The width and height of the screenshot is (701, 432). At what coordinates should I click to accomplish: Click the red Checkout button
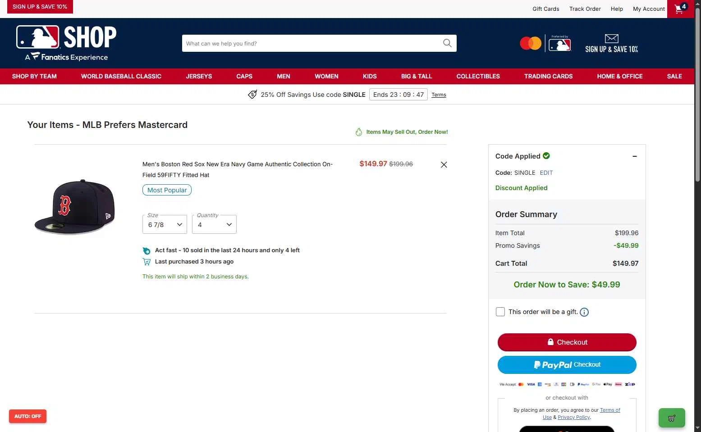(x=567, y=342)
